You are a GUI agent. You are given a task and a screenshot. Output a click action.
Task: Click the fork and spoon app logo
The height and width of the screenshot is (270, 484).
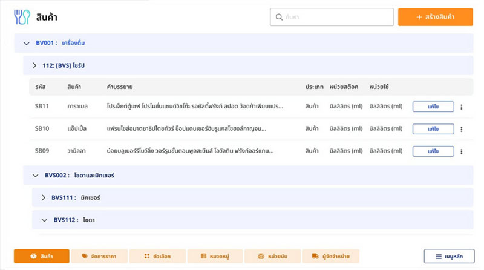tap(22, 18)
